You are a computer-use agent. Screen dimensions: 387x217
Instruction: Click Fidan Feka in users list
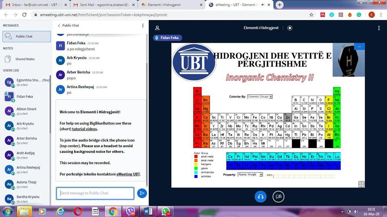coord(25,97)
